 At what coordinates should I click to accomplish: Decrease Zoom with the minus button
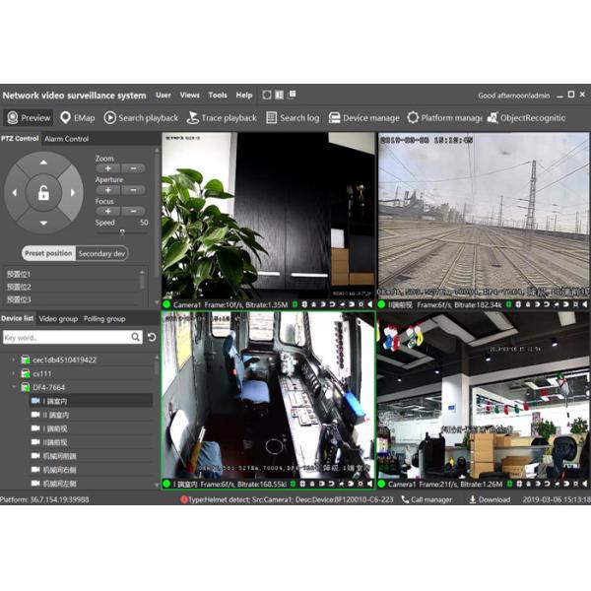coord(133,168)
